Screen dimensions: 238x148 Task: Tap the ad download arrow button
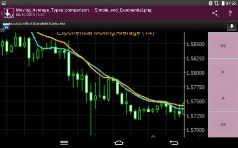coord(232,26)
